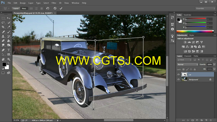Click the Opacity value field

tap(209, 65)
